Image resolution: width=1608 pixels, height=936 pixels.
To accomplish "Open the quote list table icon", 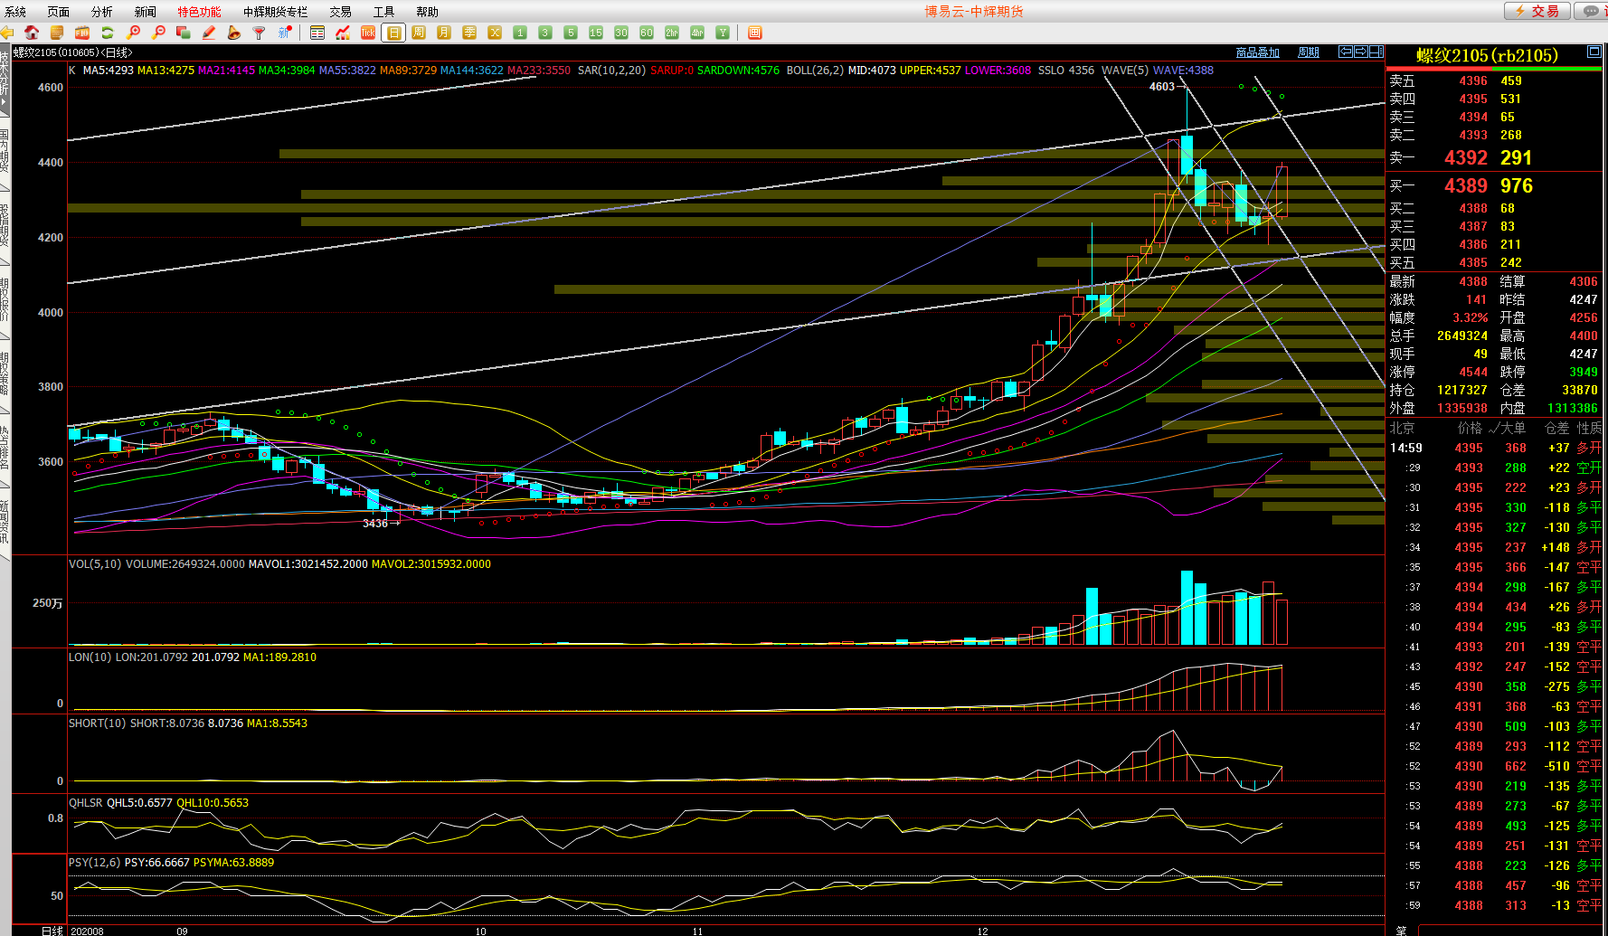I will [x=317, y=33].
